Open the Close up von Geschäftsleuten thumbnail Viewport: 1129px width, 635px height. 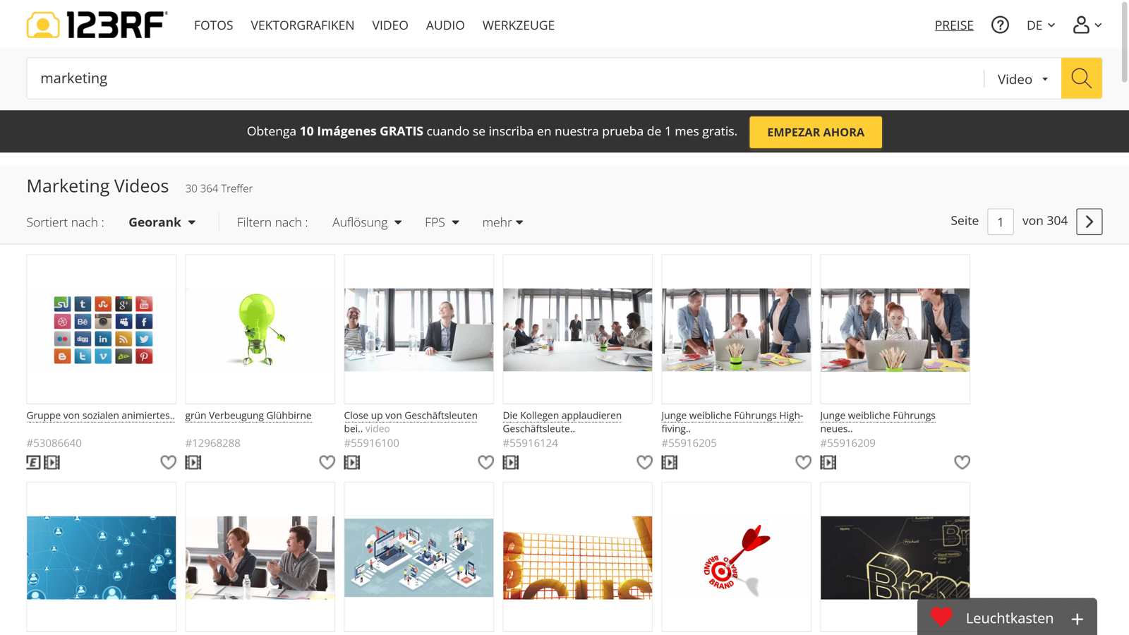[x=418, y=329]
